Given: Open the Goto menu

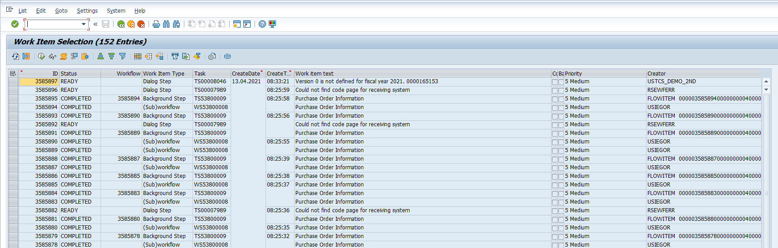Looking at the screenshot, I should [61, 10].
